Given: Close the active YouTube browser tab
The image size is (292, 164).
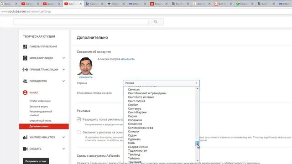Looking at the screenshot, I should click(81, 4).
